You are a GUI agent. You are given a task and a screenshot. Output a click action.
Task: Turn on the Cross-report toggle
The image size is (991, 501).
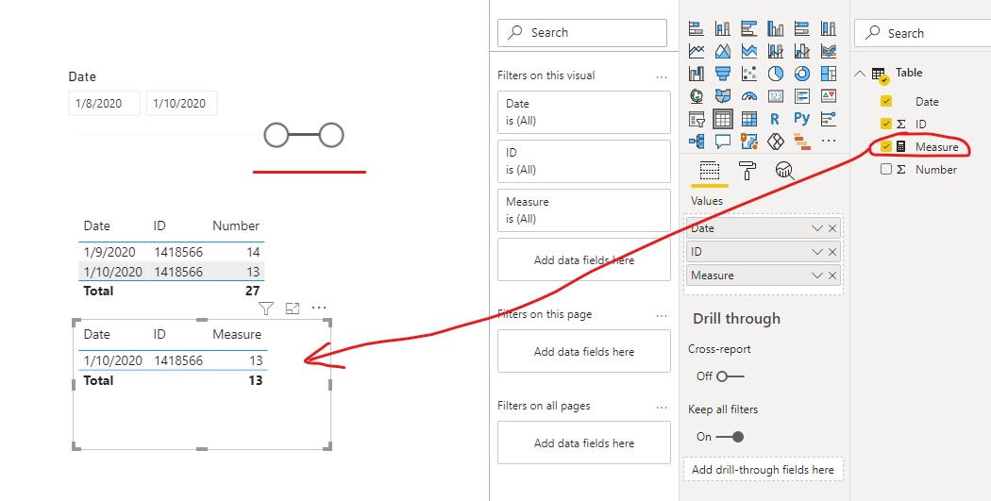pyautogui.click(x=730, y=376)
